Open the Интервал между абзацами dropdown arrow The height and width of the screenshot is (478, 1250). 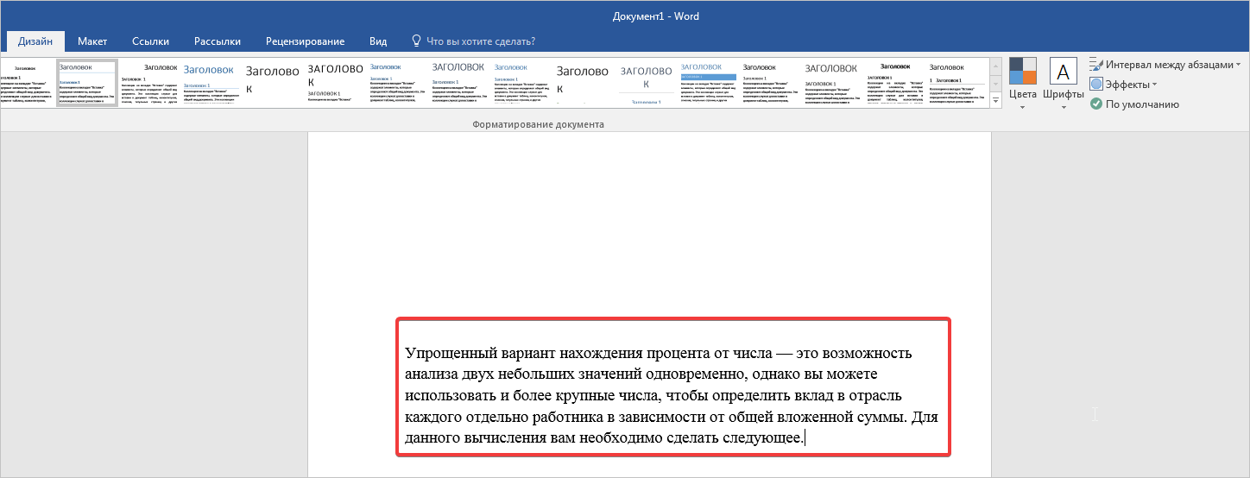1238,65
